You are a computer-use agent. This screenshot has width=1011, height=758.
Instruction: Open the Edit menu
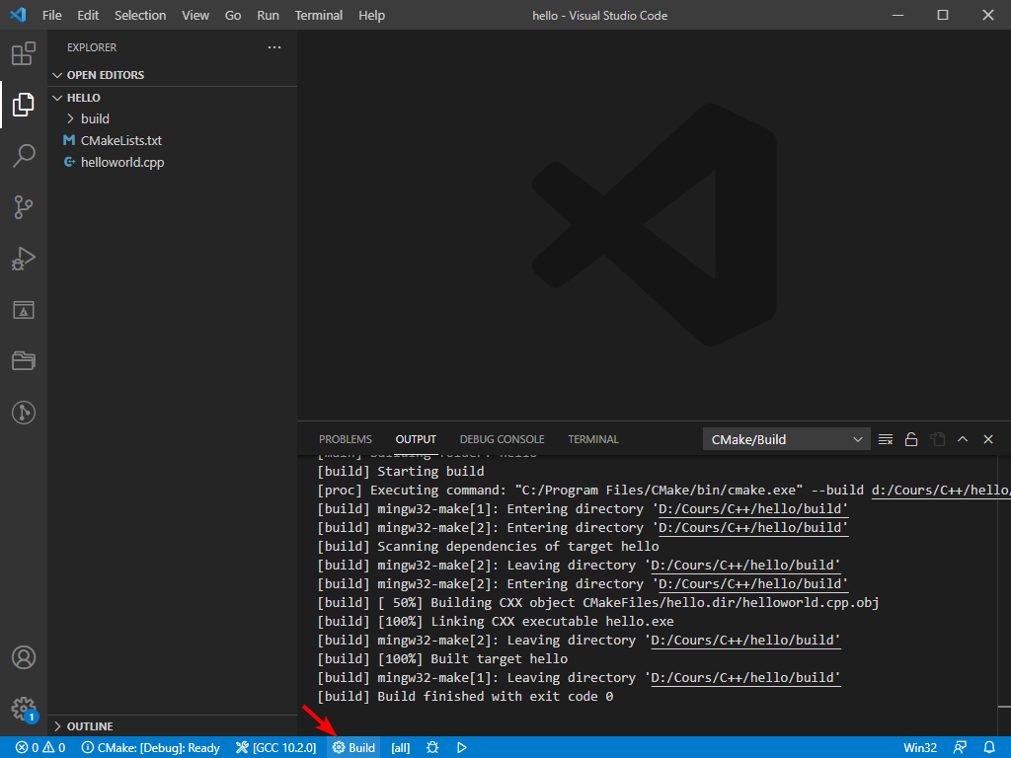coord(88,15)
